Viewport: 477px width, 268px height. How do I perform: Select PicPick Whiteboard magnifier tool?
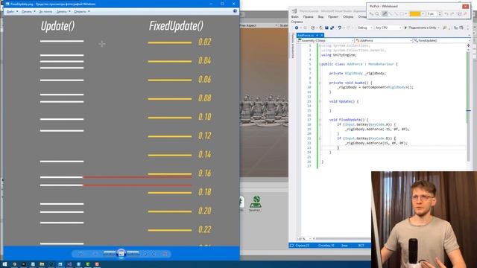(x=377, y=13)
